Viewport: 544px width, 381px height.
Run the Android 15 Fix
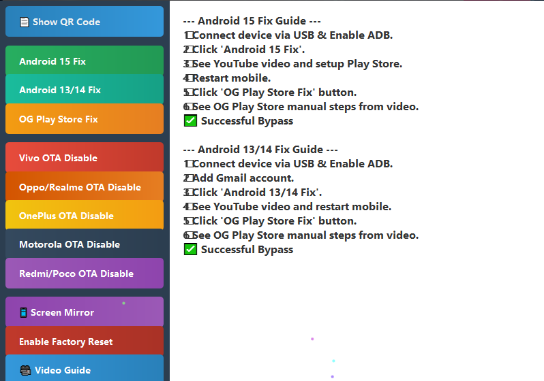[85, 61]
